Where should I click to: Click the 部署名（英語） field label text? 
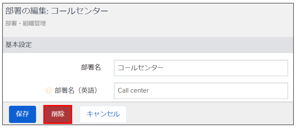[x=76, y=90]
